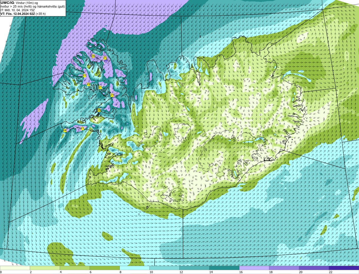Click the yellow 28 gust marker in Westfjords
Image resolution: width=359 pixels, height=274 pixels.
point(93,56)
